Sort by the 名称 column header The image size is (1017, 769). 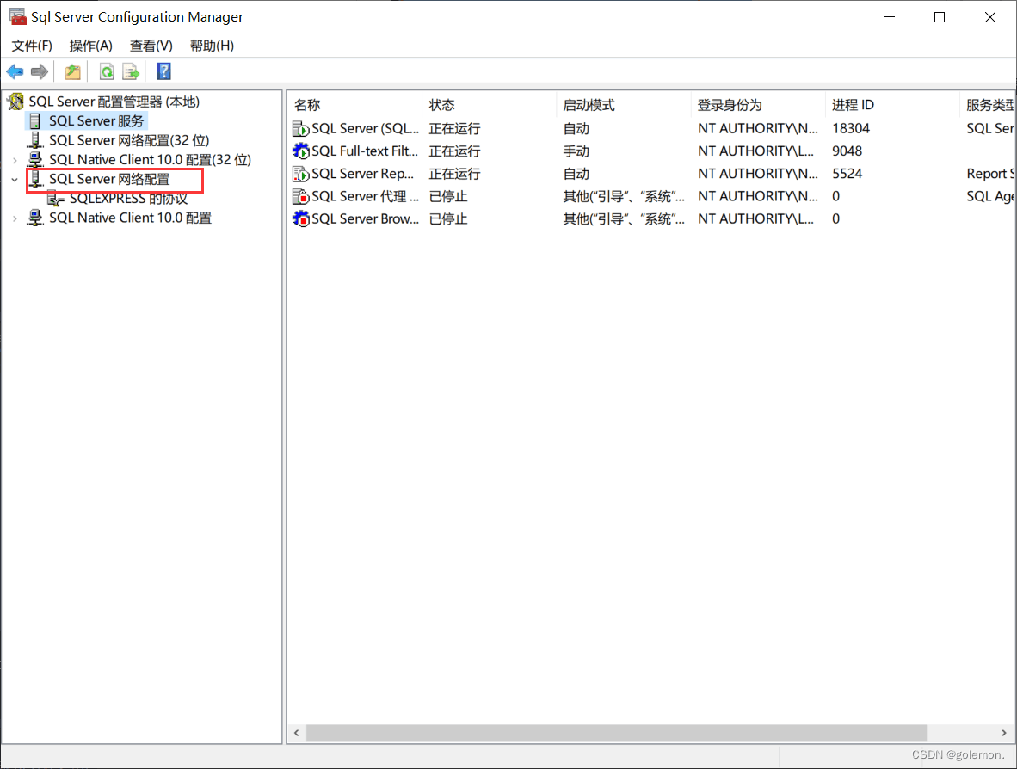tap(354, 105)
